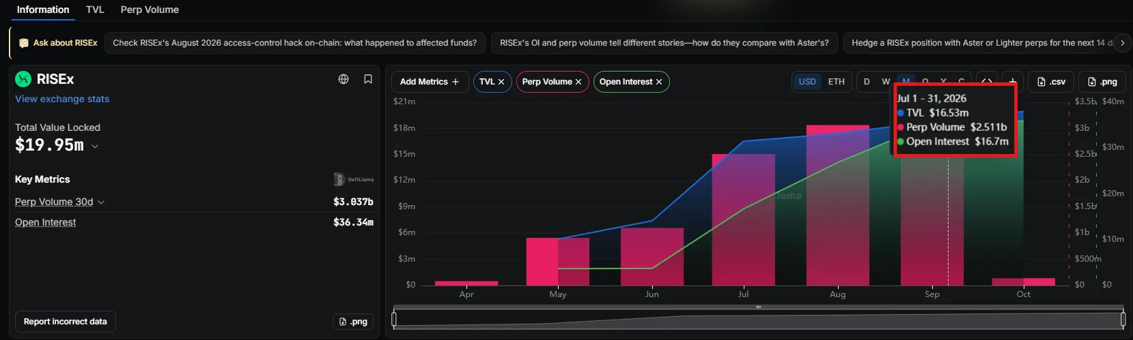The width and height of the screenshot is (1133, 340).
Task: Click the $36.34m Open Interest value
Action: coord(353,222)
